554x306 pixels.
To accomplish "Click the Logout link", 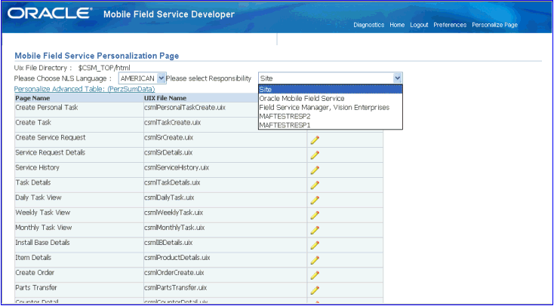I will [419, 25].
